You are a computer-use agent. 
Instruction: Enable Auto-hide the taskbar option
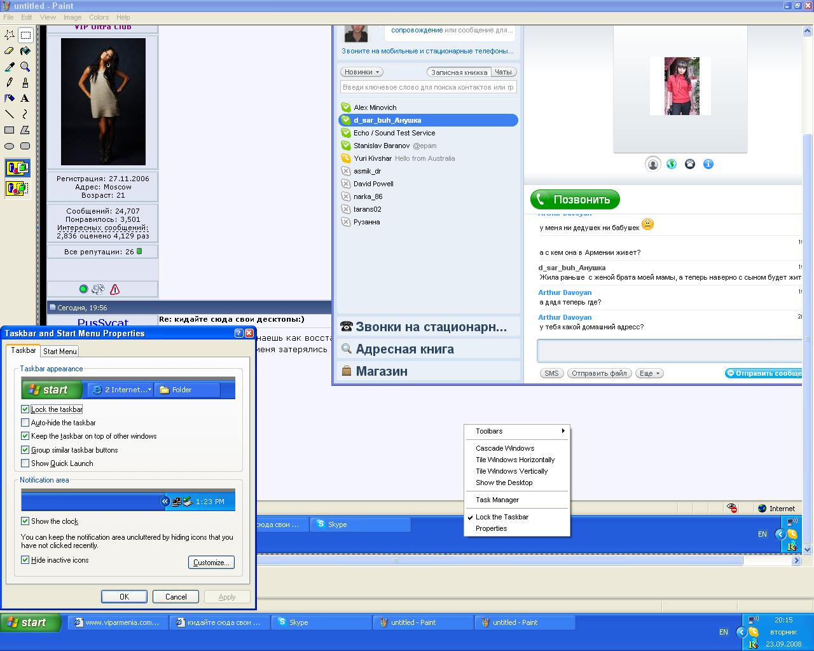tap(25, 423)
